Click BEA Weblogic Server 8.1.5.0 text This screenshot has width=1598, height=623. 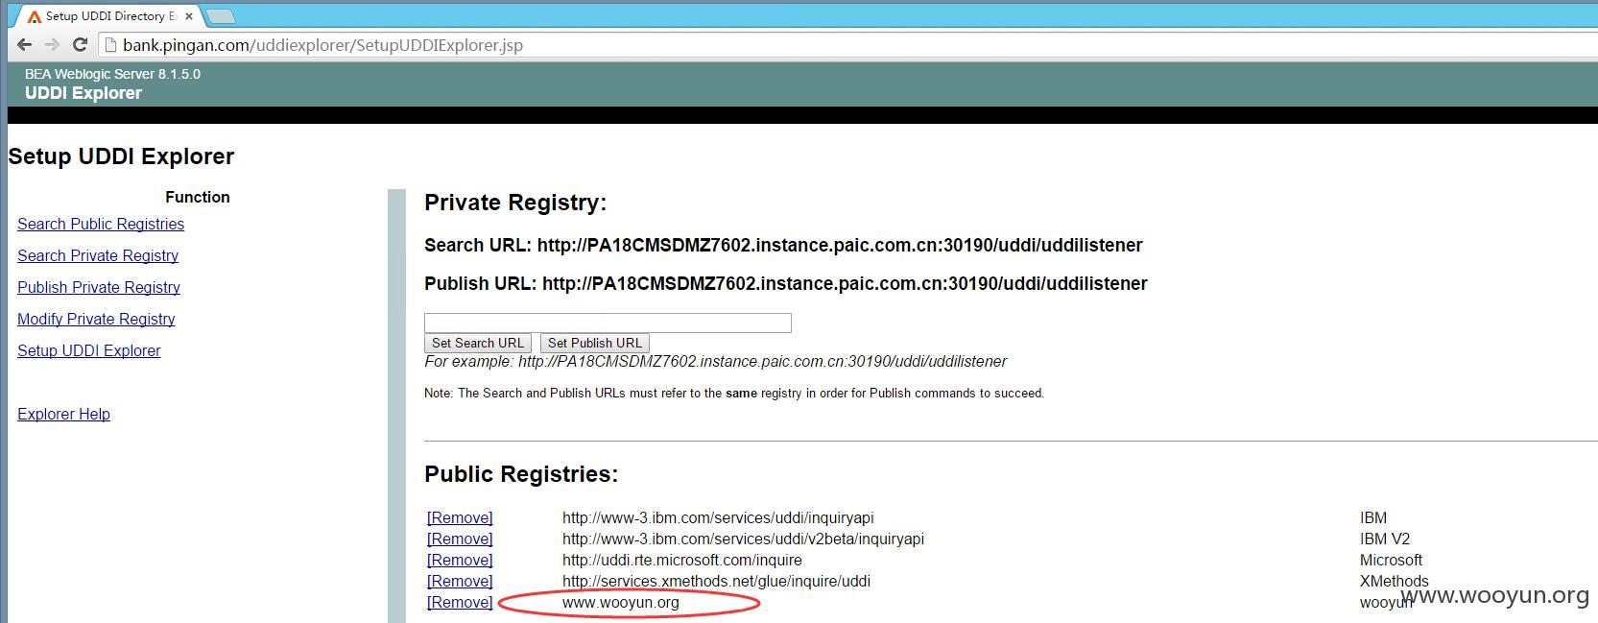(x=112, y=74)
